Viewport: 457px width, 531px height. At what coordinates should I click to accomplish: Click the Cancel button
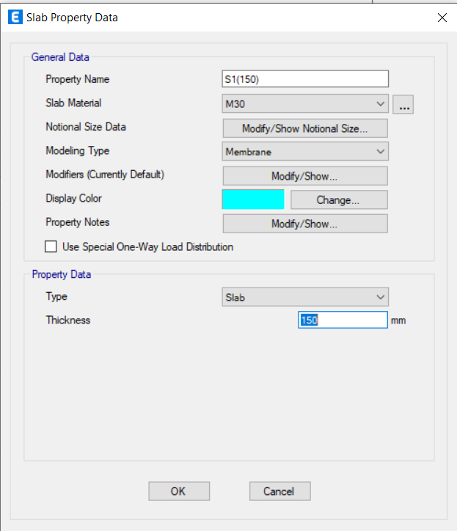pos(279,491)
